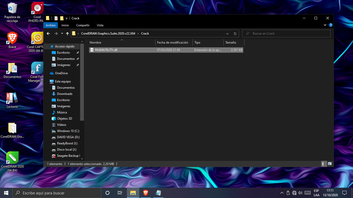Click the Buscar en Crack search field

pos(286,34)
